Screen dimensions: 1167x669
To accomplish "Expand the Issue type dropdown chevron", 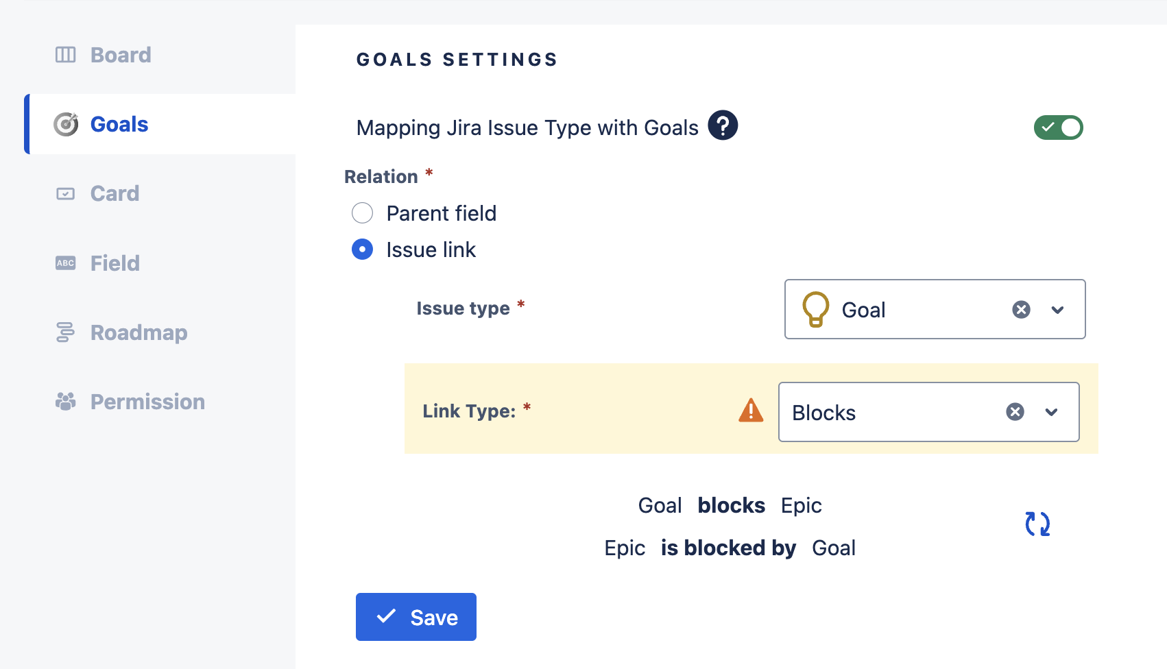I will [x=1057, y=310].
